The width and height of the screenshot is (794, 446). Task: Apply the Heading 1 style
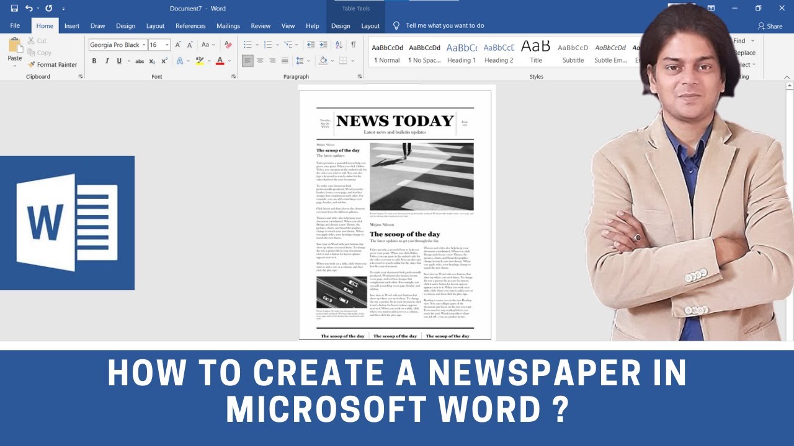click(462, 52)
